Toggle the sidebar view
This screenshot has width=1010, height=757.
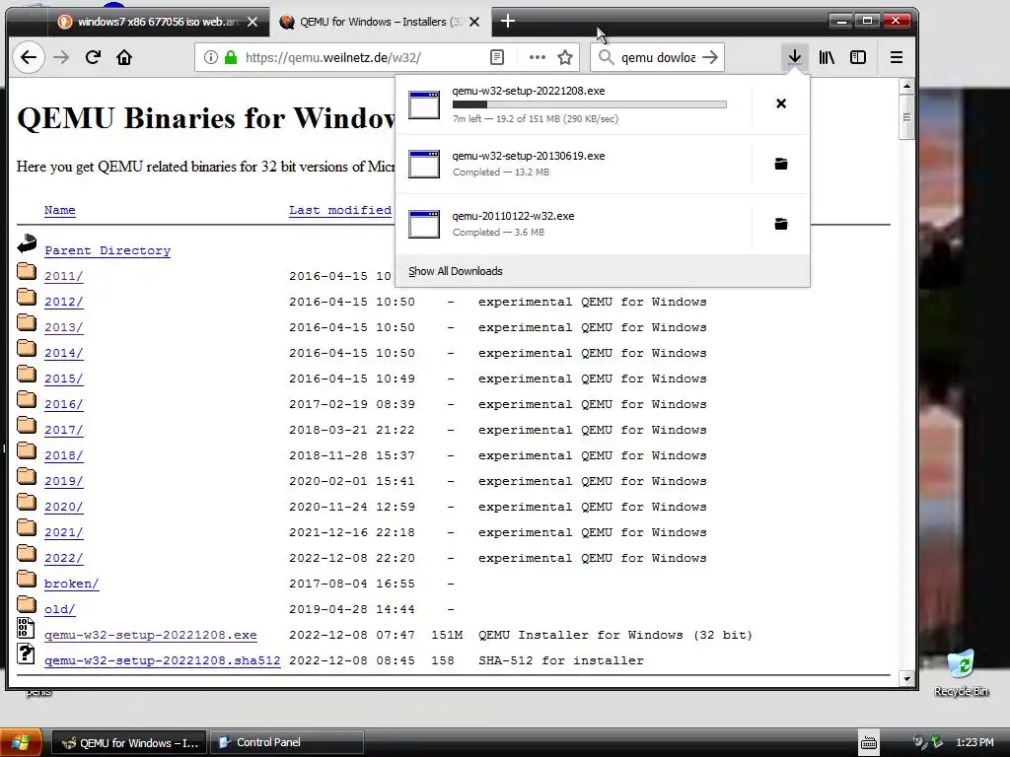point(858,57)
